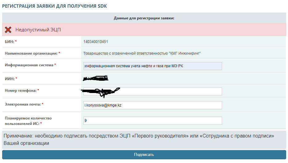
Task: Click the 'Данные для регистрации заявки' header
Action: pyautogui.click(x=144, y=18)
